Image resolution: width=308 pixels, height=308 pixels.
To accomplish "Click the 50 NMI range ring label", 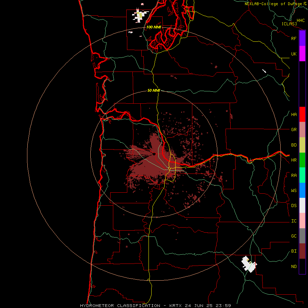I will [154, 90].
